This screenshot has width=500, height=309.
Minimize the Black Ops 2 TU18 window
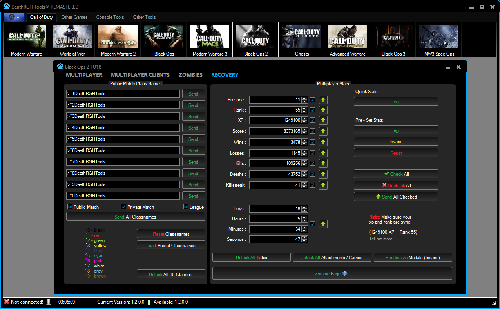click(x=448, y=67)
